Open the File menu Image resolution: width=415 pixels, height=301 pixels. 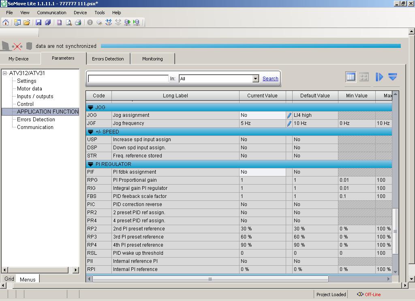tap(9, 13)
